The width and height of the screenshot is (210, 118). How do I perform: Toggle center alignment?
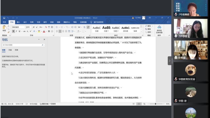(x=60, y=31)
